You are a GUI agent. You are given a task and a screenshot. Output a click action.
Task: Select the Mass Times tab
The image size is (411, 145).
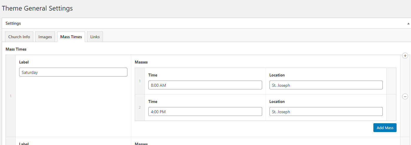(71, 37)
